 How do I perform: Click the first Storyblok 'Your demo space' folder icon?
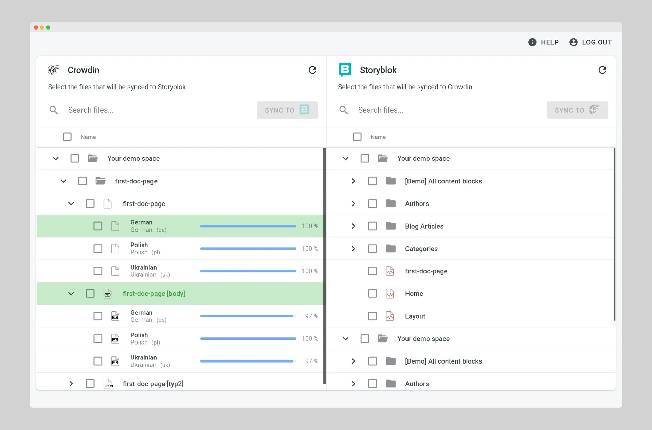383,158
